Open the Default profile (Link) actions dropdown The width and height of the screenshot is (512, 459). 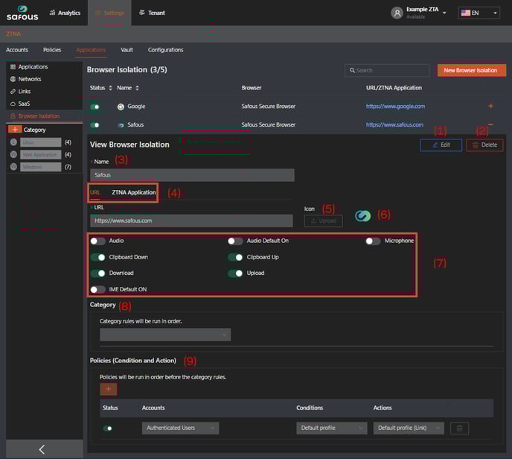click(x=409, y=428)
